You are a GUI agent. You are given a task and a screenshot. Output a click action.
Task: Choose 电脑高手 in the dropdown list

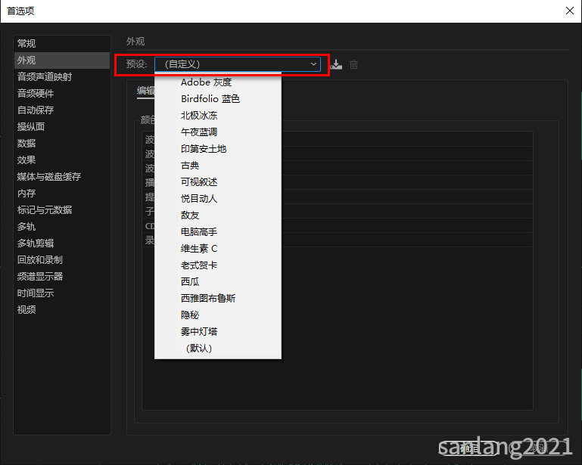[218, 232]
